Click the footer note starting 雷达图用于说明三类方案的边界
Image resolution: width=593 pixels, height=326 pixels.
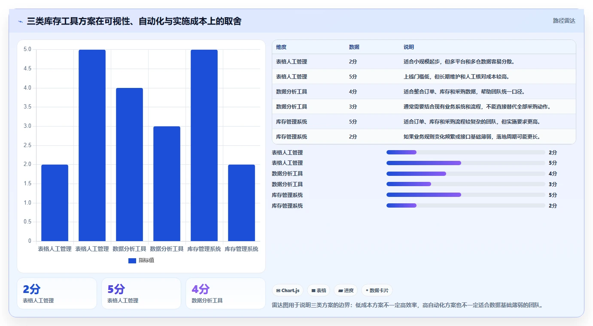407,305
